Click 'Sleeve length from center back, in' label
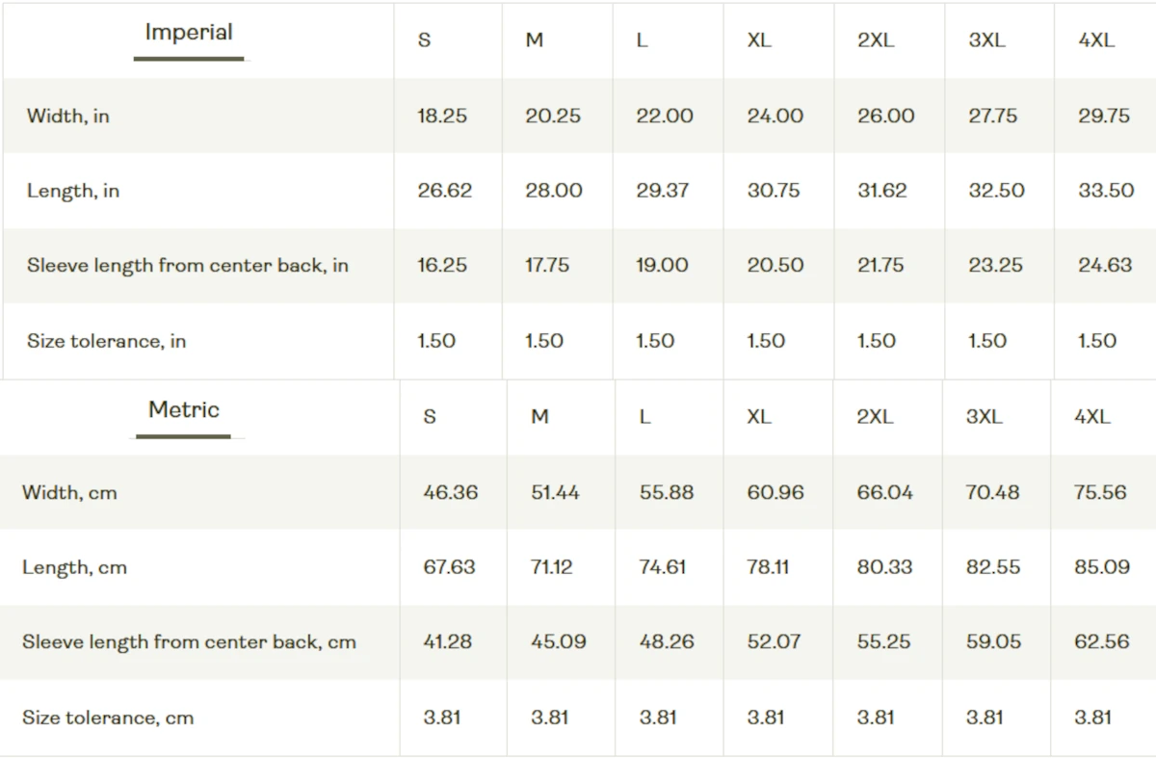The width and height of the screenshot is (1156, 758). tap(188, 266)
